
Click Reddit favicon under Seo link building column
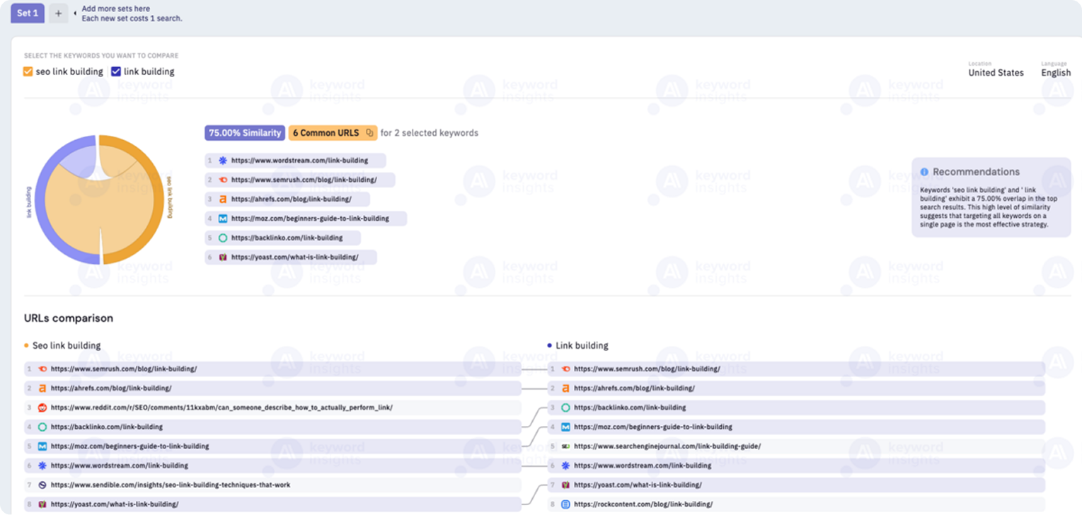coord(42,407)
